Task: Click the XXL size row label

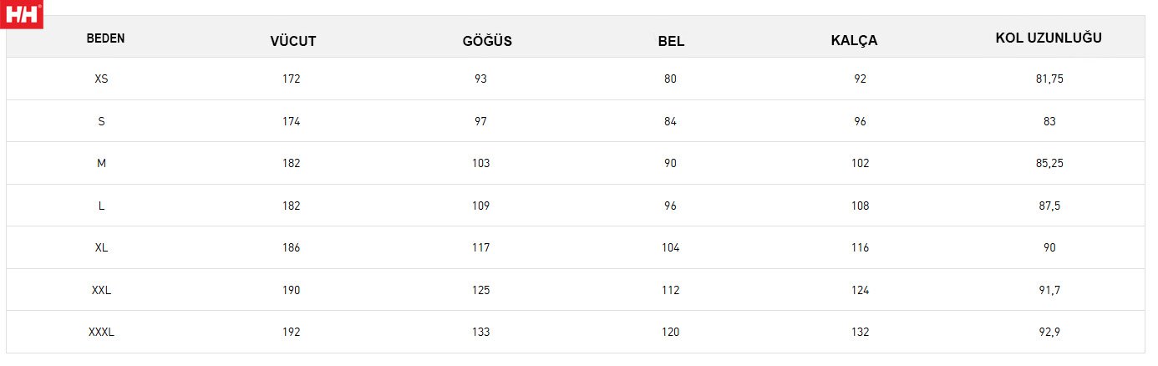Action: (101, 290)
